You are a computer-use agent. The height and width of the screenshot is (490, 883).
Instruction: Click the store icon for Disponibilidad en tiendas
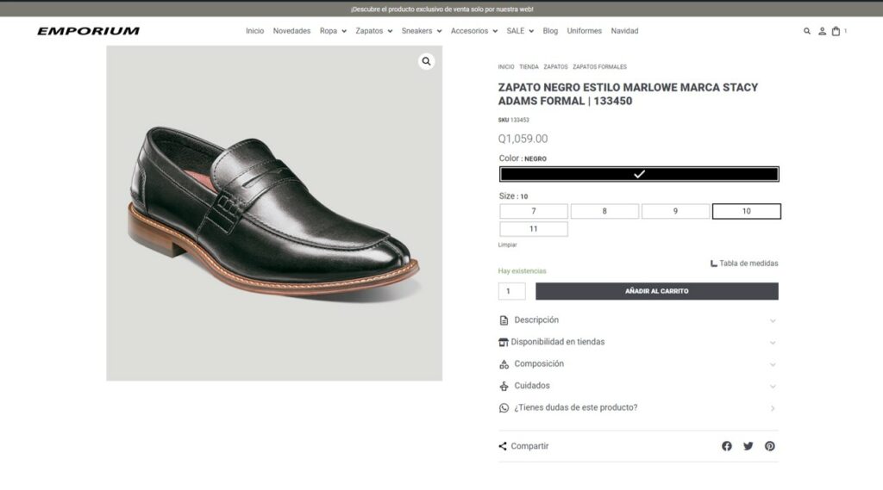(504, 342)
